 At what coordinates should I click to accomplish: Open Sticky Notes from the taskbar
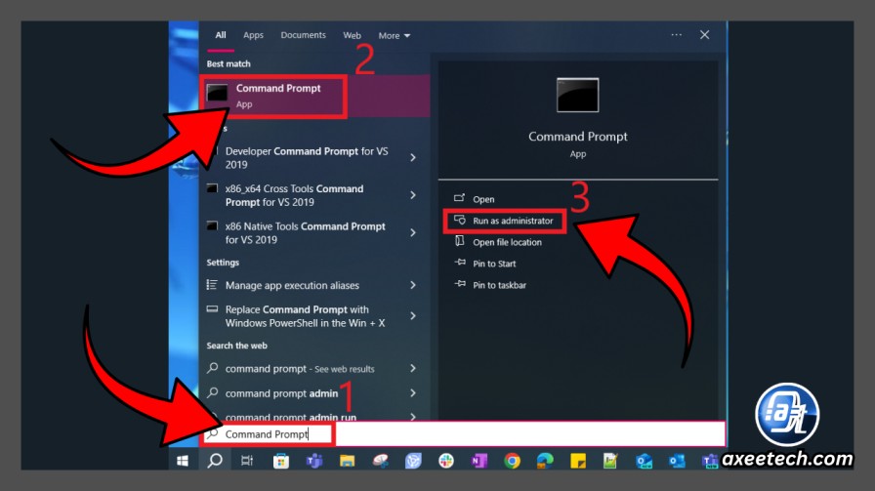577,461
